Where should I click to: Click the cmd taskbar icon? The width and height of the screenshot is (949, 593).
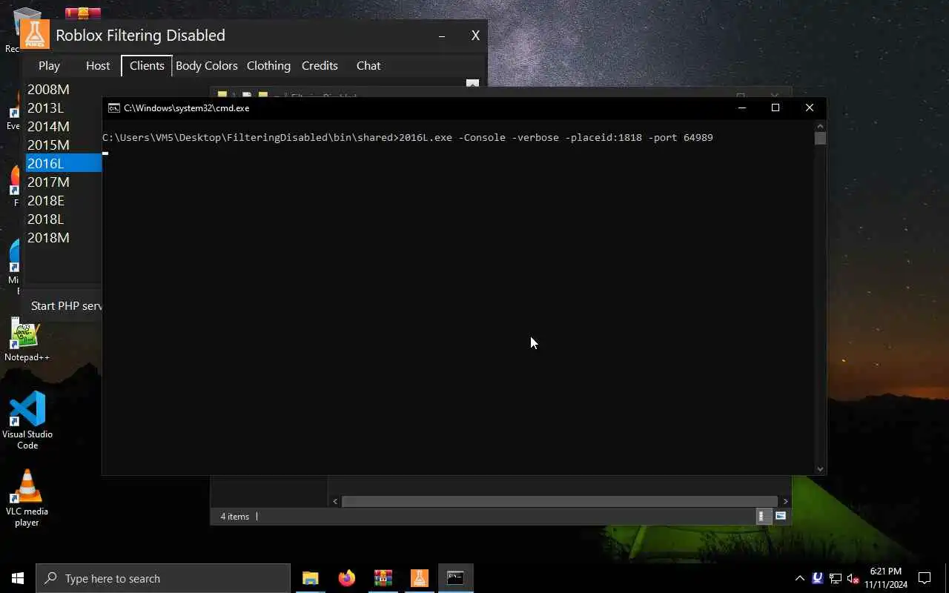coord(455,578)
